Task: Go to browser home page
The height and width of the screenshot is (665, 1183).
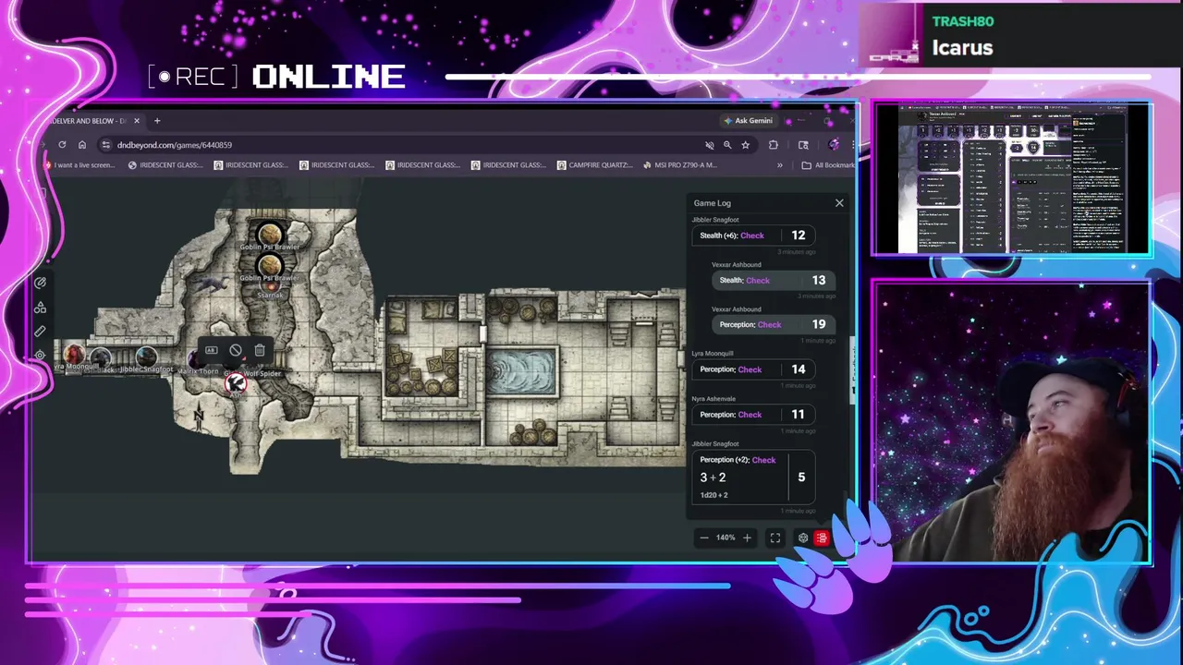Action: coord(82,145)
